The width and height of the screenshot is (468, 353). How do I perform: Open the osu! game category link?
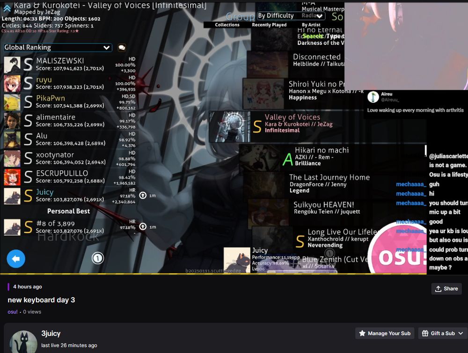[x=13, y=312]
